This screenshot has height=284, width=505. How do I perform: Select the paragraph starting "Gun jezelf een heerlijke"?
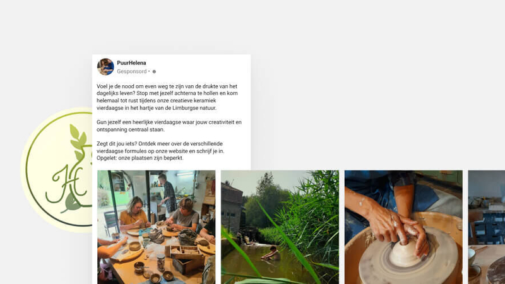[169, 126]
